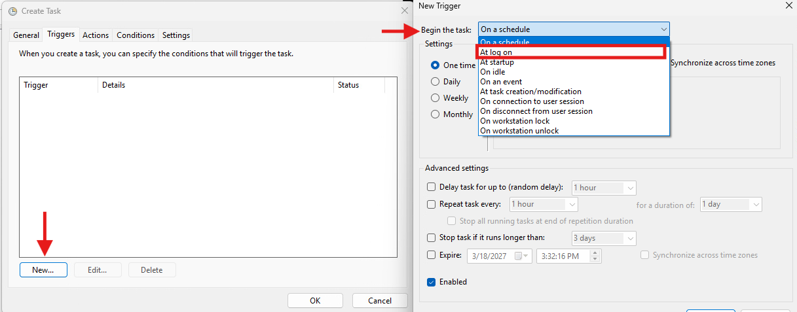Select the One time radio button
The height and width of the screenshot is (312, 797).
pos(435,65)
